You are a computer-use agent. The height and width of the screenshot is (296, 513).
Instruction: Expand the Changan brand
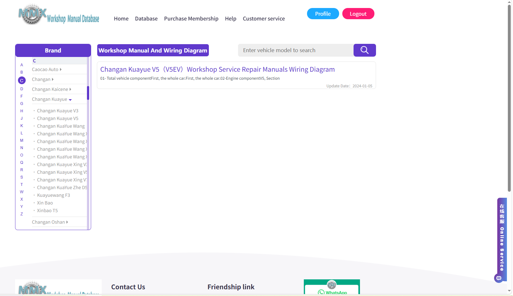click(x=43, y=79)
